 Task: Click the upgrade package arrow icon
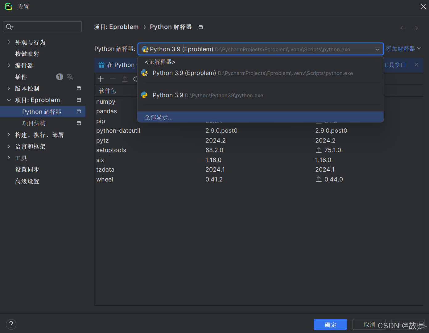125,79
